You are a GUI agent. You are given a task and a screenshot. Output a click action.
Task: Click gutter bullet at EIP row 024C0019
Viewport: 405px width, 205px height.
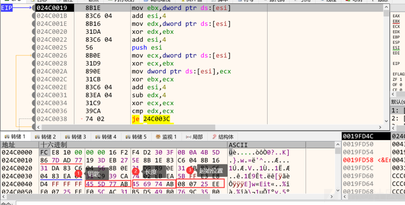33,8
